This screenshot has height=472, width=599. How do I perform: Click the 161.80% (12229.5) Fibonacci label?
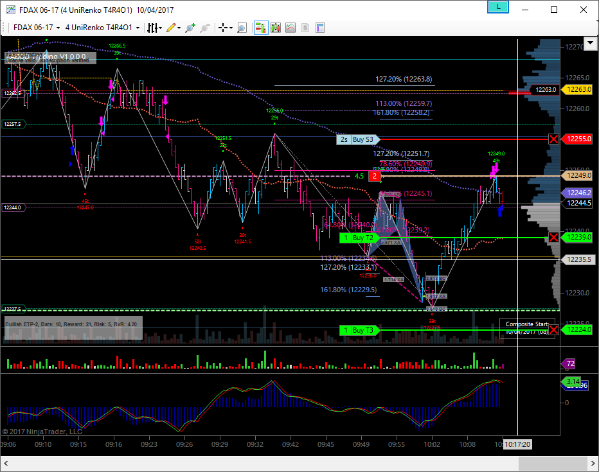pyautogui.click(x=348, y=290)
